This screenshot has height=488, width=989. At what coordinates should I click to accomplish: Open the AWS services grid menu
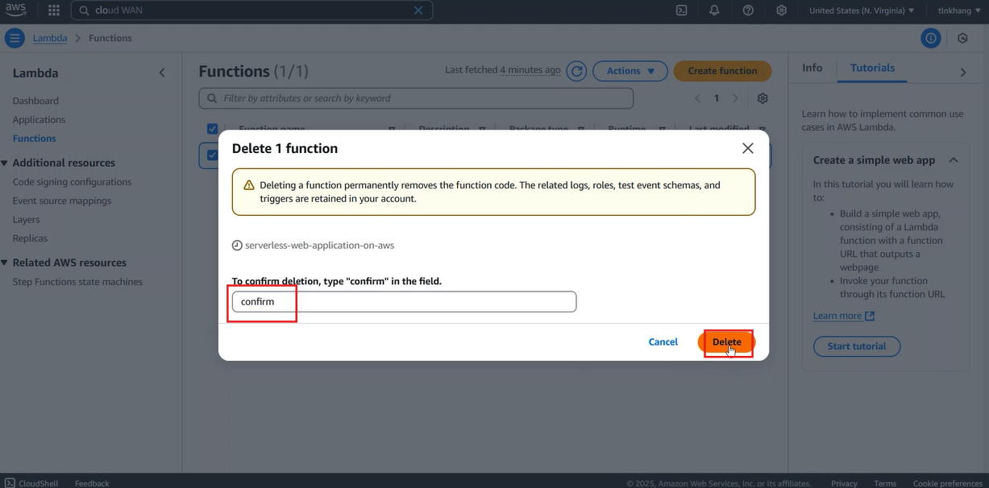pyautogui.click(x=54, y=10)
